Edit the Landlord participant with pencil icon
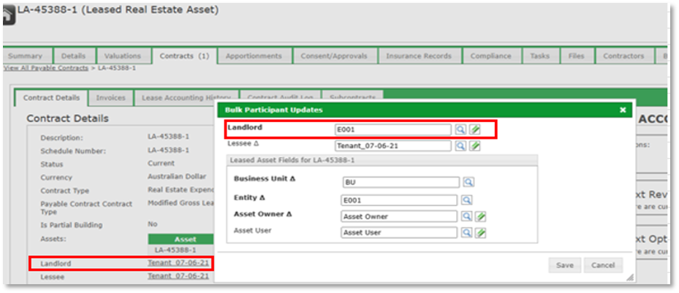679x293 pixels. [474, 129]
